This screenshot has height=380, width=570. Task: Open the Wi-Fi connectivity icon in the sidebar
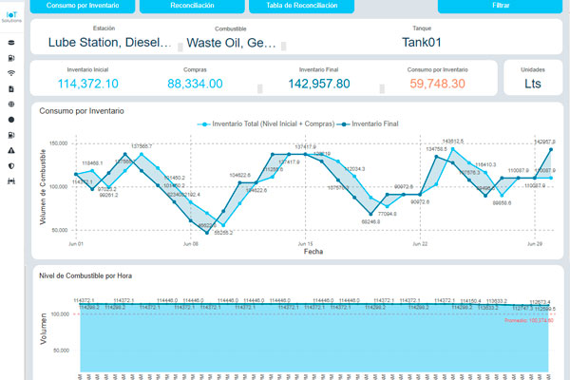pos(10,73)
